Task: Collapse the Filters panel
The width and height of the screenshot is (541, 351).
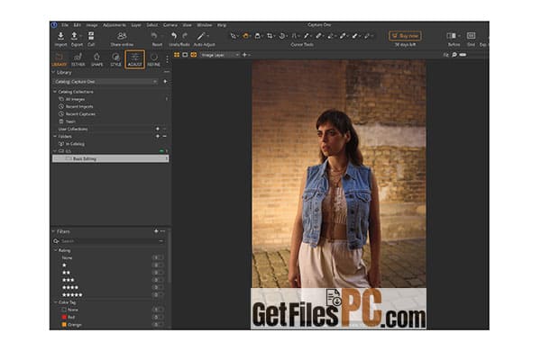Action: click(x=53, y=231)
